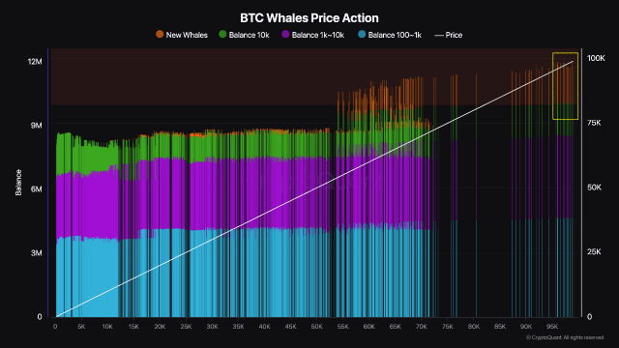Click the 25K tick on x-axis
Screen dimensions: 619x348
coord(186,327)
